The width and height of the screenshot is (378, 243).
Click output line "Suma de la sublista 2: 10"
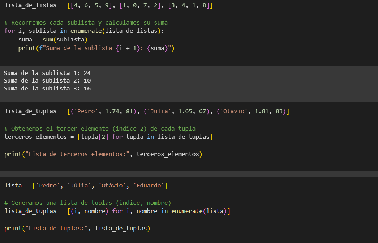[47, 81]
